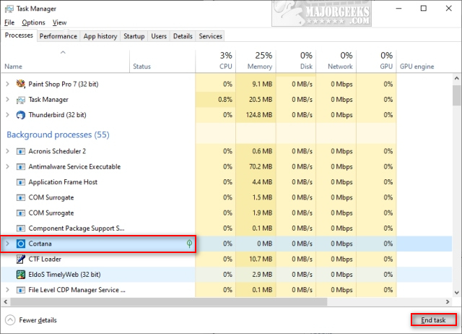This screenshot has height=334, width=462.
Task: Click the horizontal scrollbar right arrow
Action: pyautogui.click(x=448, y=302)
